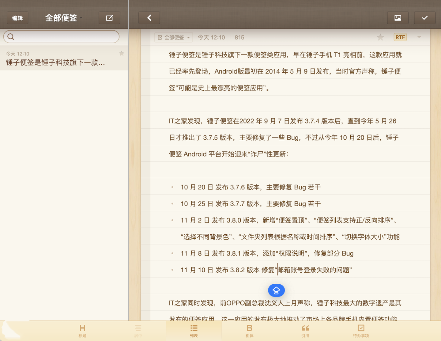This screenshot has width=441, height=341.
Task: Add a to-do checkbox with 待办事项
Action: (361, 331)
